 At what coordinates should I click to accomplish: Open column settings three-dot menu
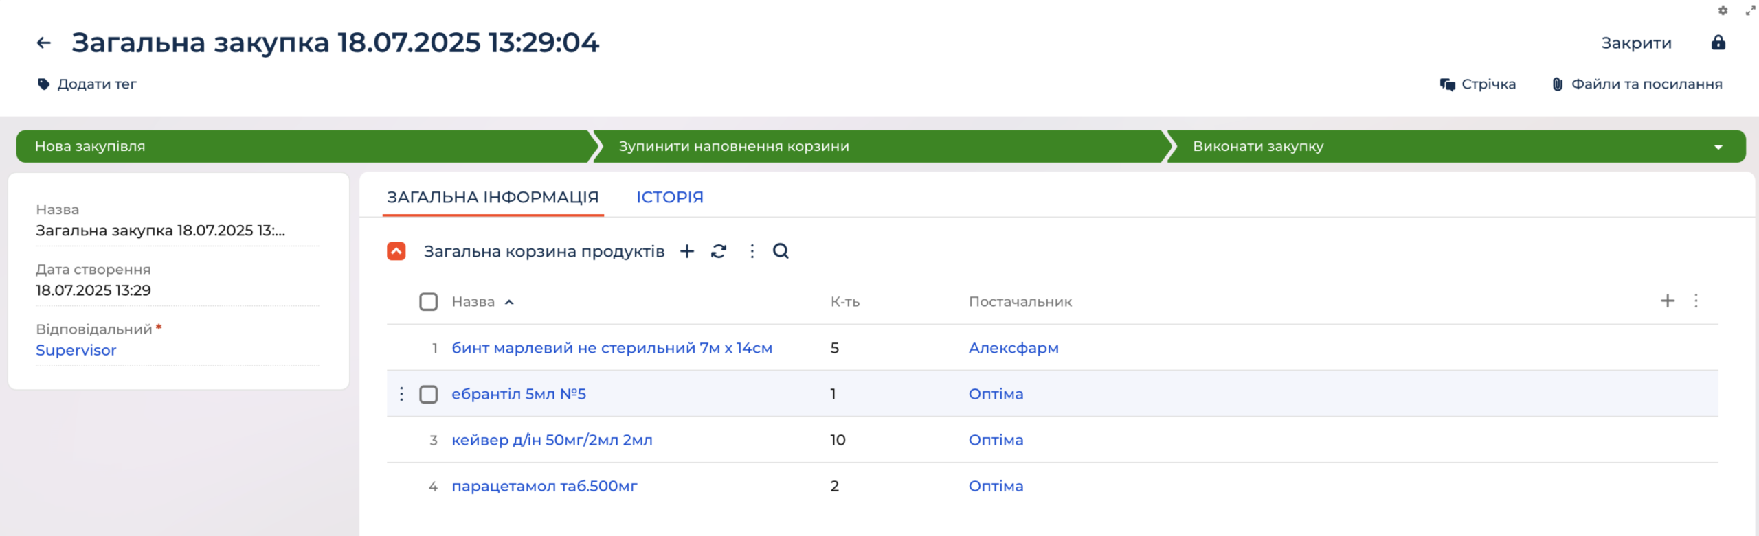pyautogui.click(x=1696, y=301)
